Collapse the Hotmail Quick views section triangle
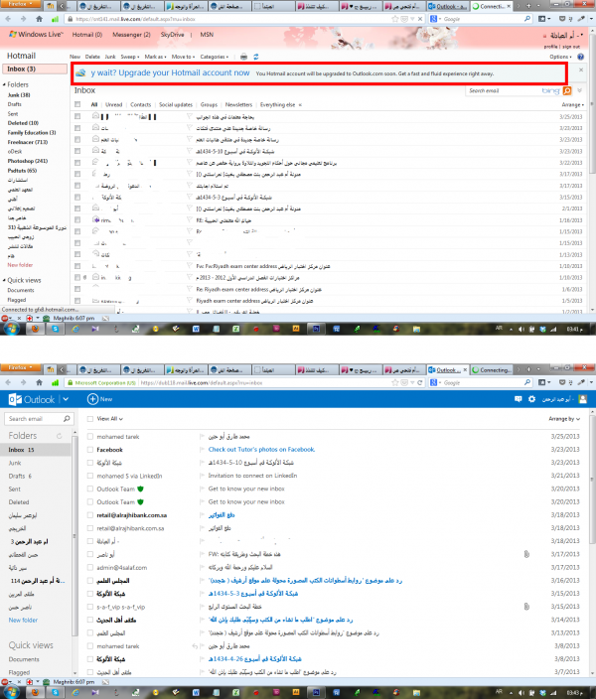Screen dimensions: 596x699 pyautogui.click(x=4, y=280)
